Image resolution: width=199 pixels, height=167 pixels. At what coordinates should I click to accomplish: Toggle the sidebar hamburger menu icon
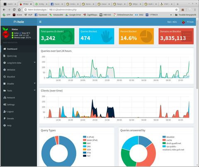40,22
